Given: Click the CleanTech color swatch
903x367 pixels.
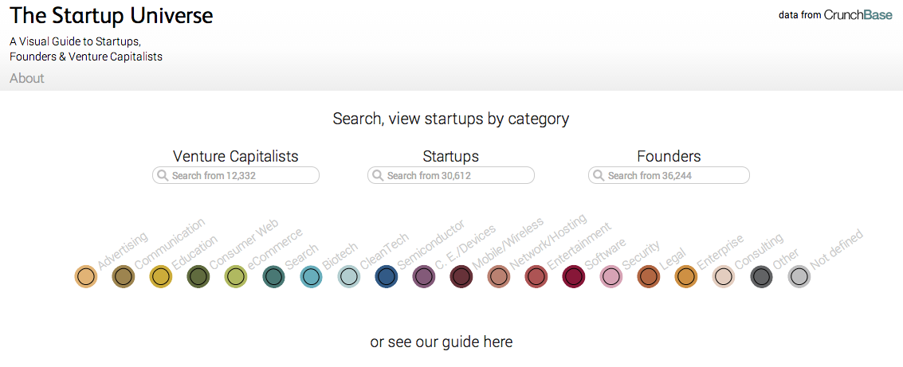Looking at the screenshot, I should (349, 276).
